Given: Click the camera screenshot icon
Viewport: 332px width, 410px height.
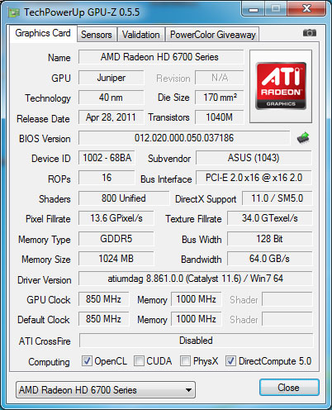Looking at the screenshot, I should [x=310, y=33].
